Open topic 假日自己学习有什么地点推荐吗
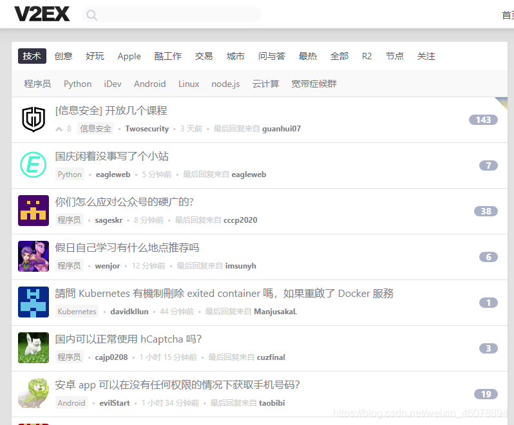This screenshot has height=425, width=514. pos(127,247)
